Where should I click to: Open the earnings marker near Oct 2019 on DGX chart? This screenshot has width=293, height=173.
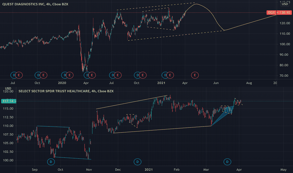point(43,75)
